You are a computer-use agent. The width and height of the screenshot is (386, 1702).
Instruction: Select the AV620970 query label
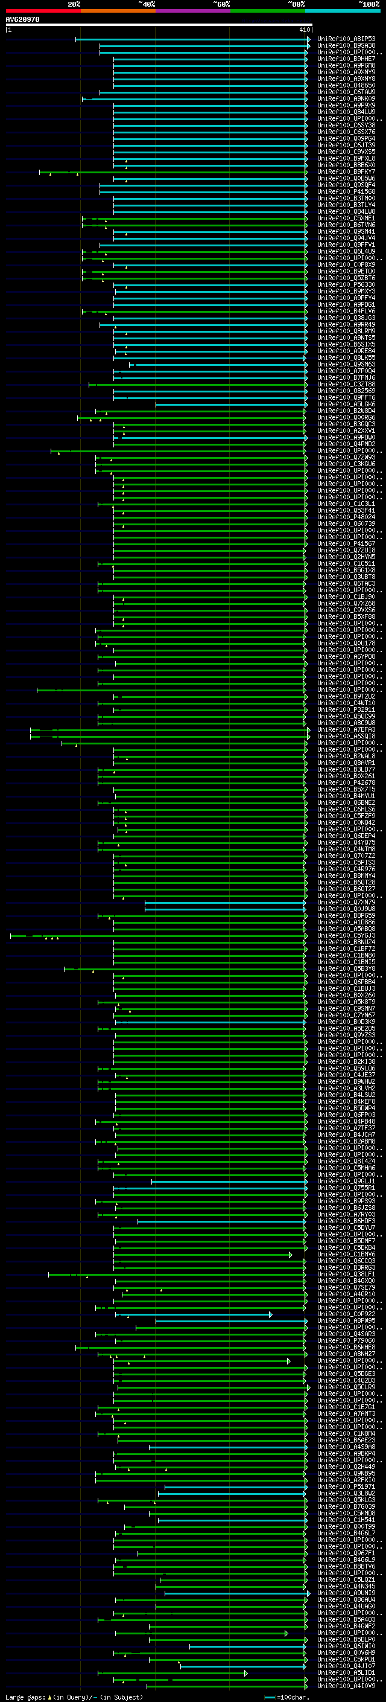[x=22, y=20]
